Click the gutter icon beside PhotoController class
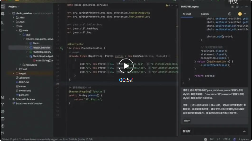252x141 pixels. pos(61,48)
